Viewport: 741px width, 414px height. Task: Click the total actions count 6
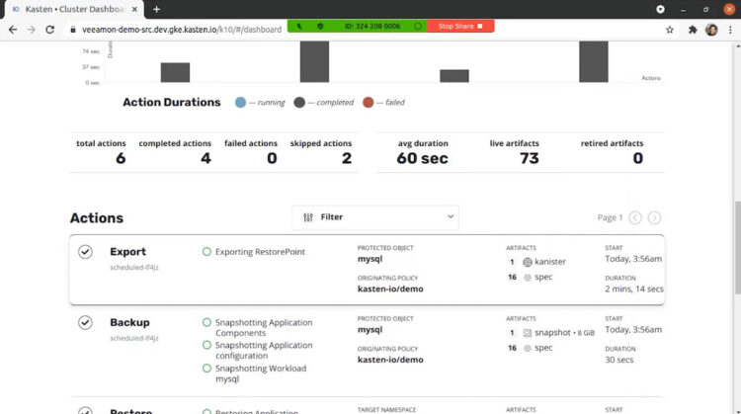[121, 158]
